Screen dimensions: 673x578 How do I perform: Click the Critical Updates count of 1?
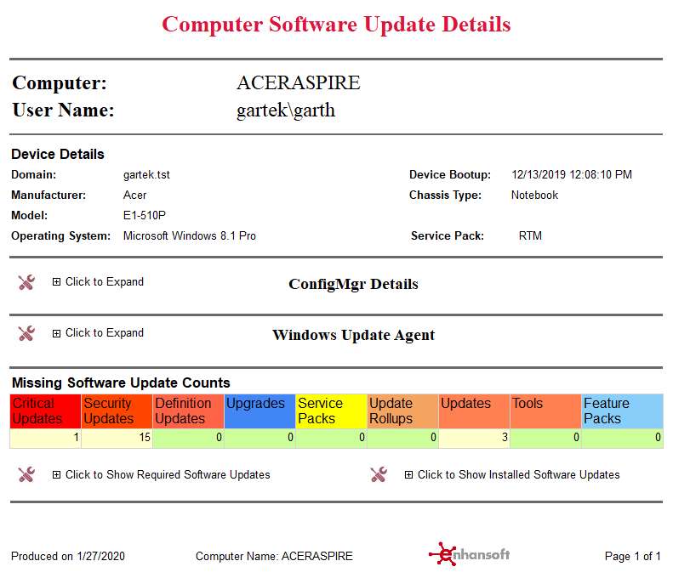(x=45, y=438)
